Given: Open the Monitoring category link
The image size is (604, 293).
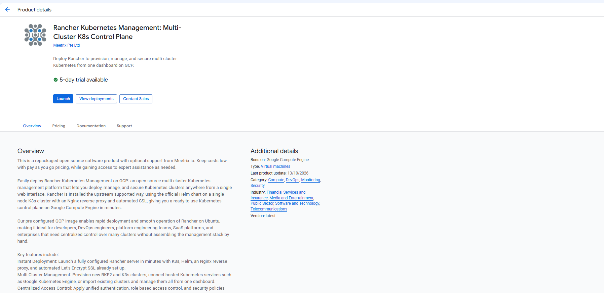Looking at the screenshot, I should pyautogui.click(x=310, y=180).
